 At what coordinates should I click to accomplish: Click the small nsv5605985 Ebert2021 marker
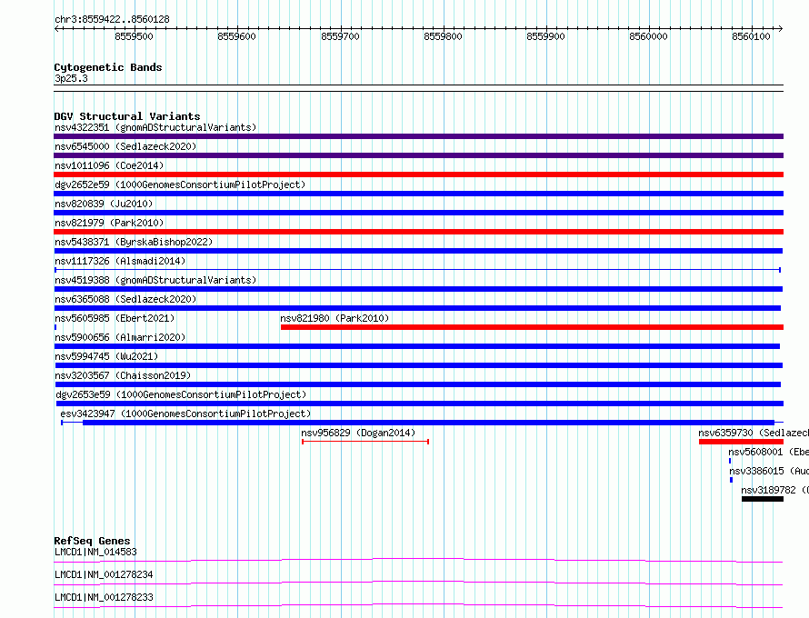pyautogui.click(x=55, y=327)
